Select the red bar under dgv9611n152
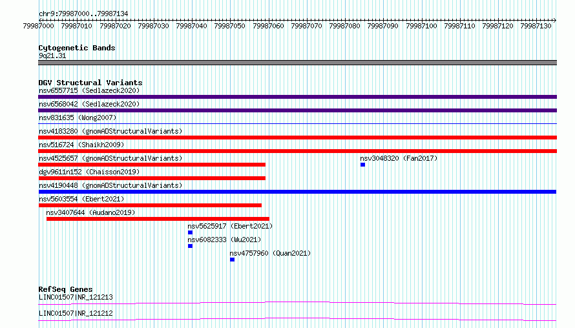 pos(152,178)
